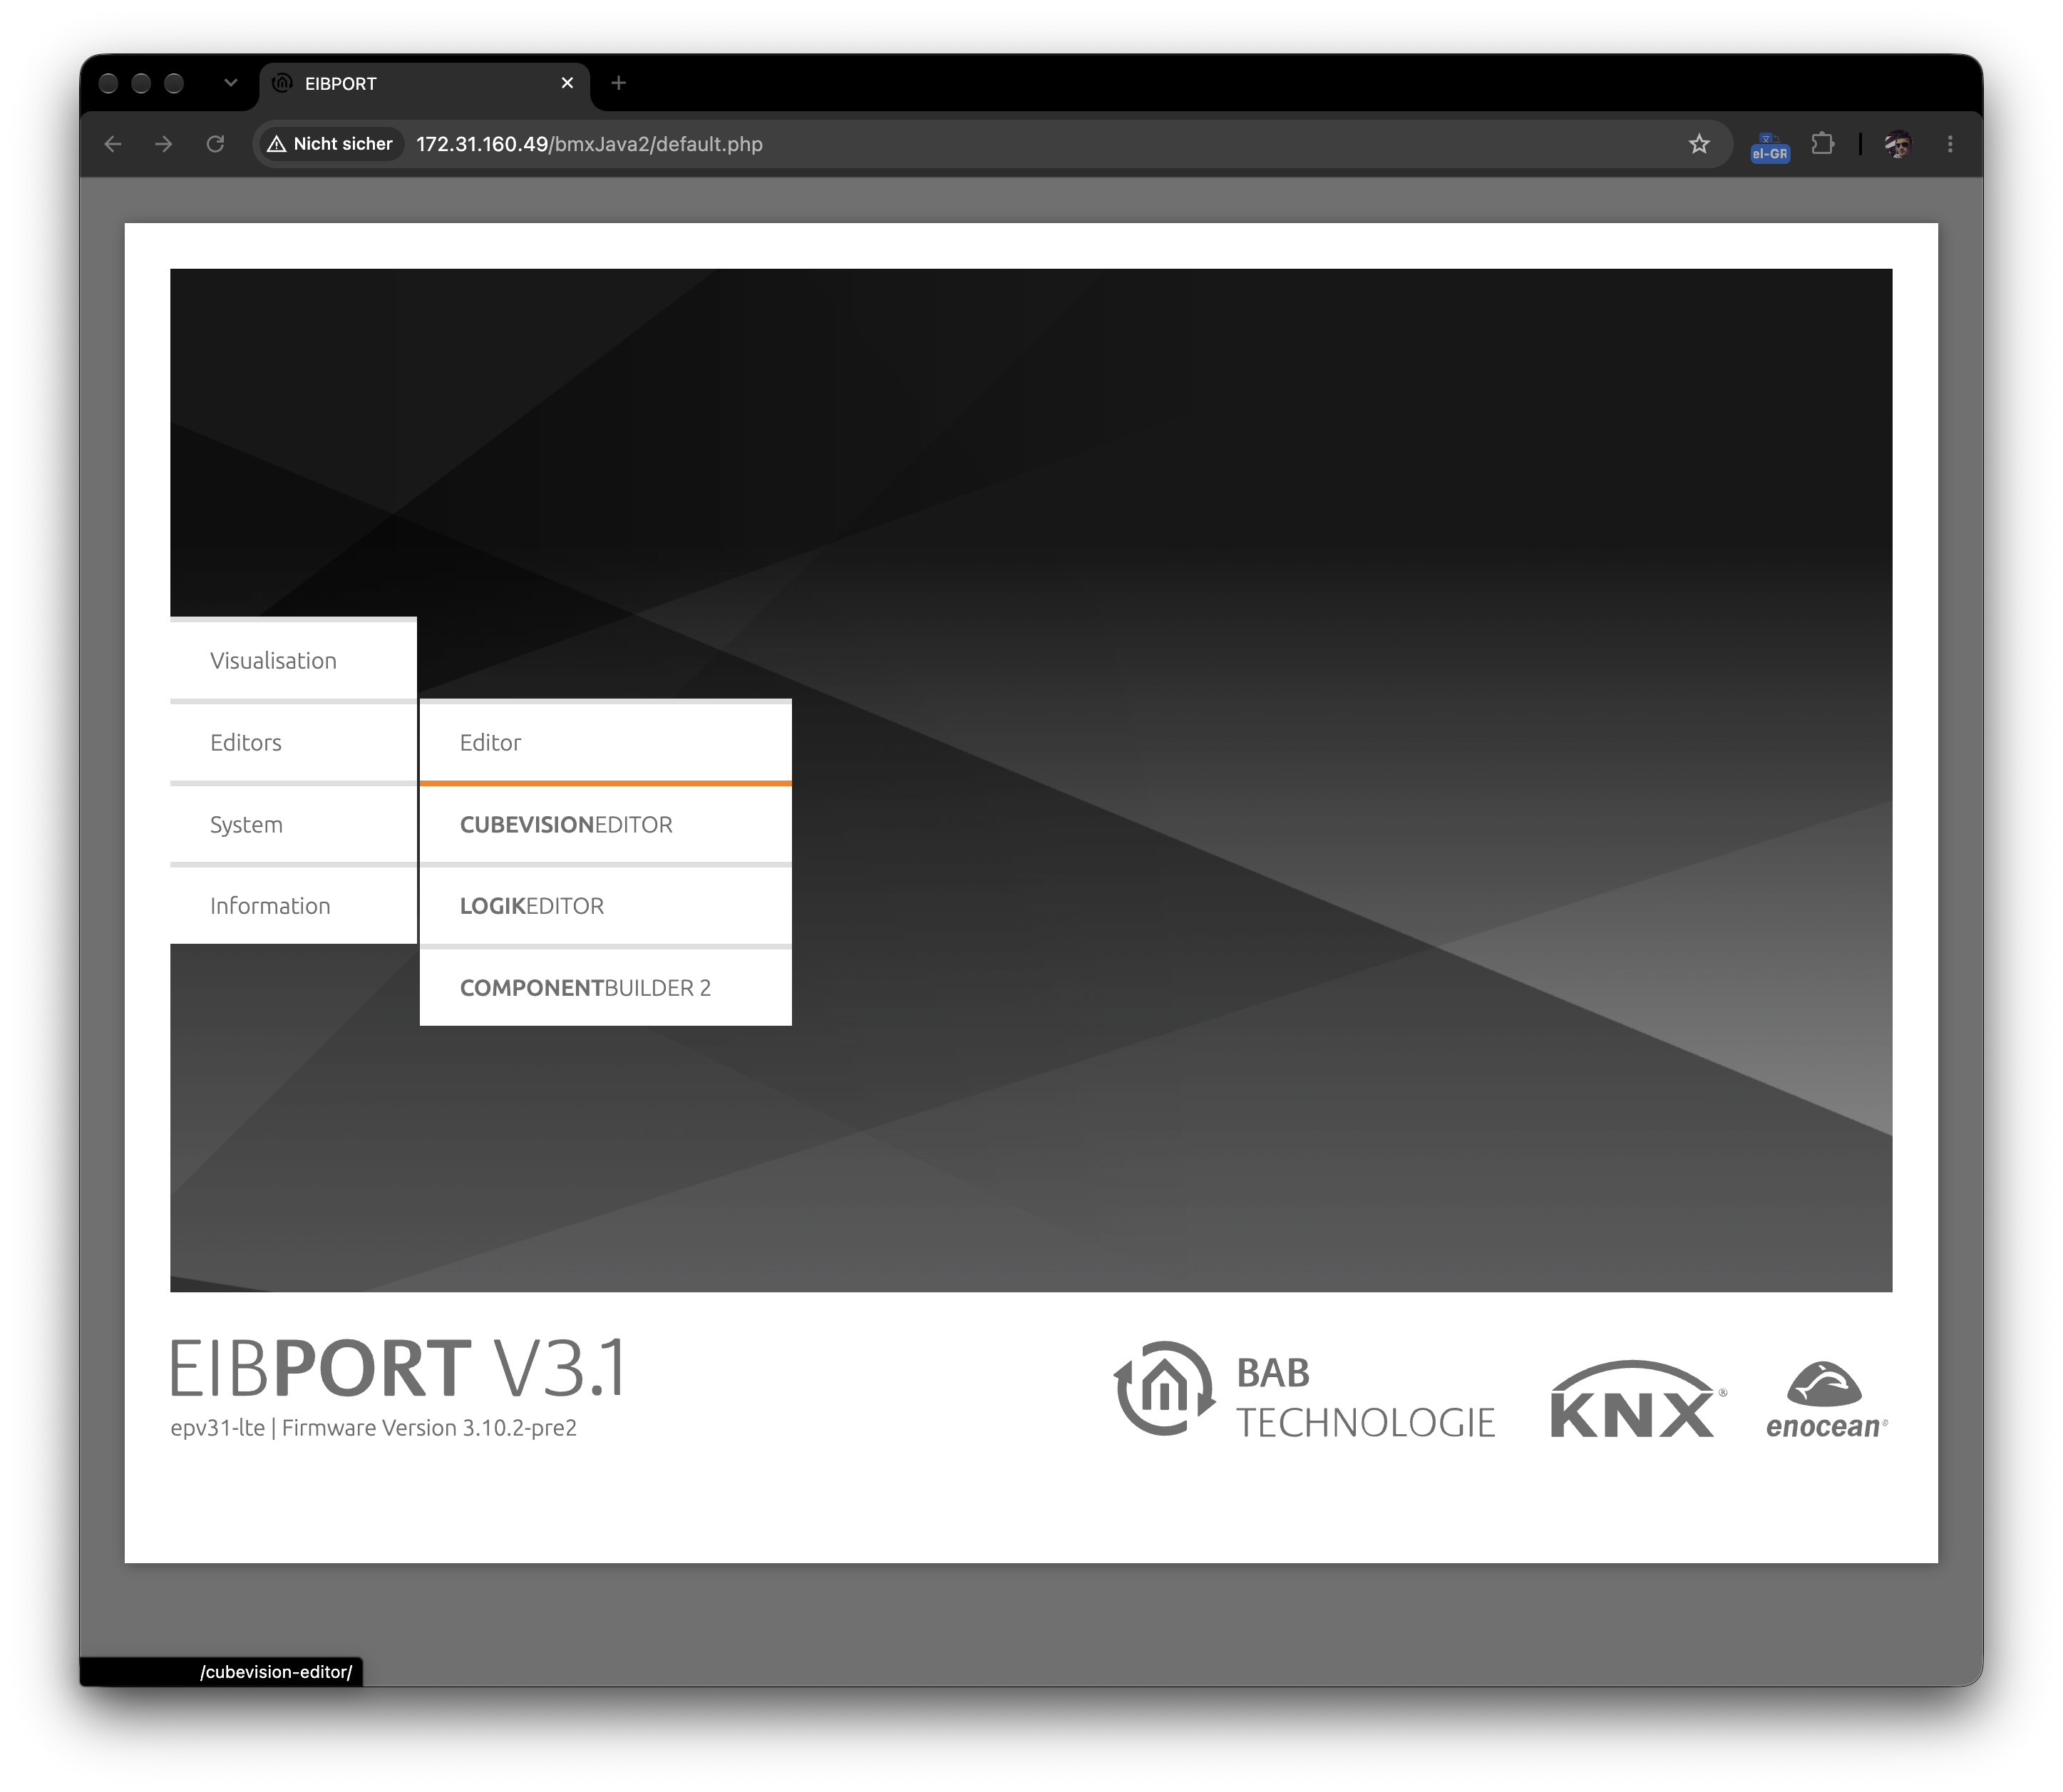Screen dimensions: 2063x1792
Task: Open the Chrome profile avatar
Action: click(x=1897, y=144)
